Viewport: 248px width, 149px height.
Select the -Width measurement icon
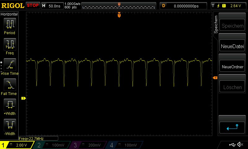tap(10, 125)
